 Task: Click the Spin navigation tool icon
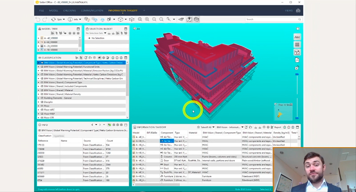click(x=53, y=20)
